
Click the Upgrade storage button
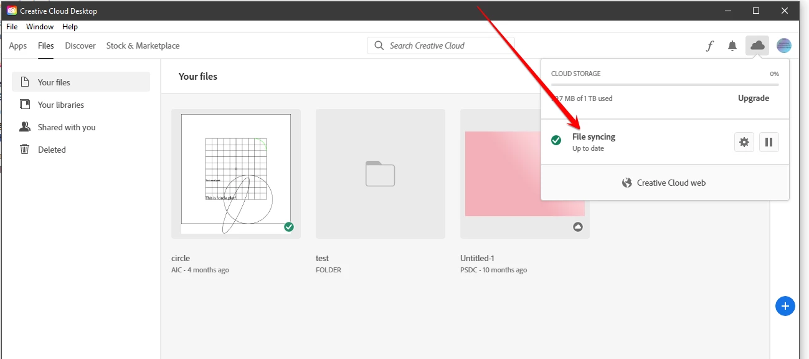click(754, 98)
